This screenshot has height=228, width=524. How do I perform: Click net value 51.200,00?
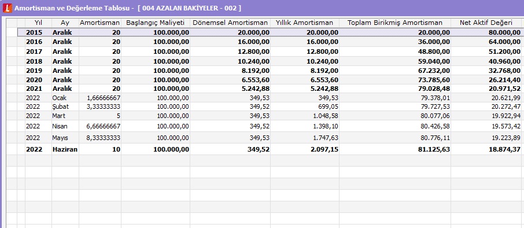pos(486,52)
